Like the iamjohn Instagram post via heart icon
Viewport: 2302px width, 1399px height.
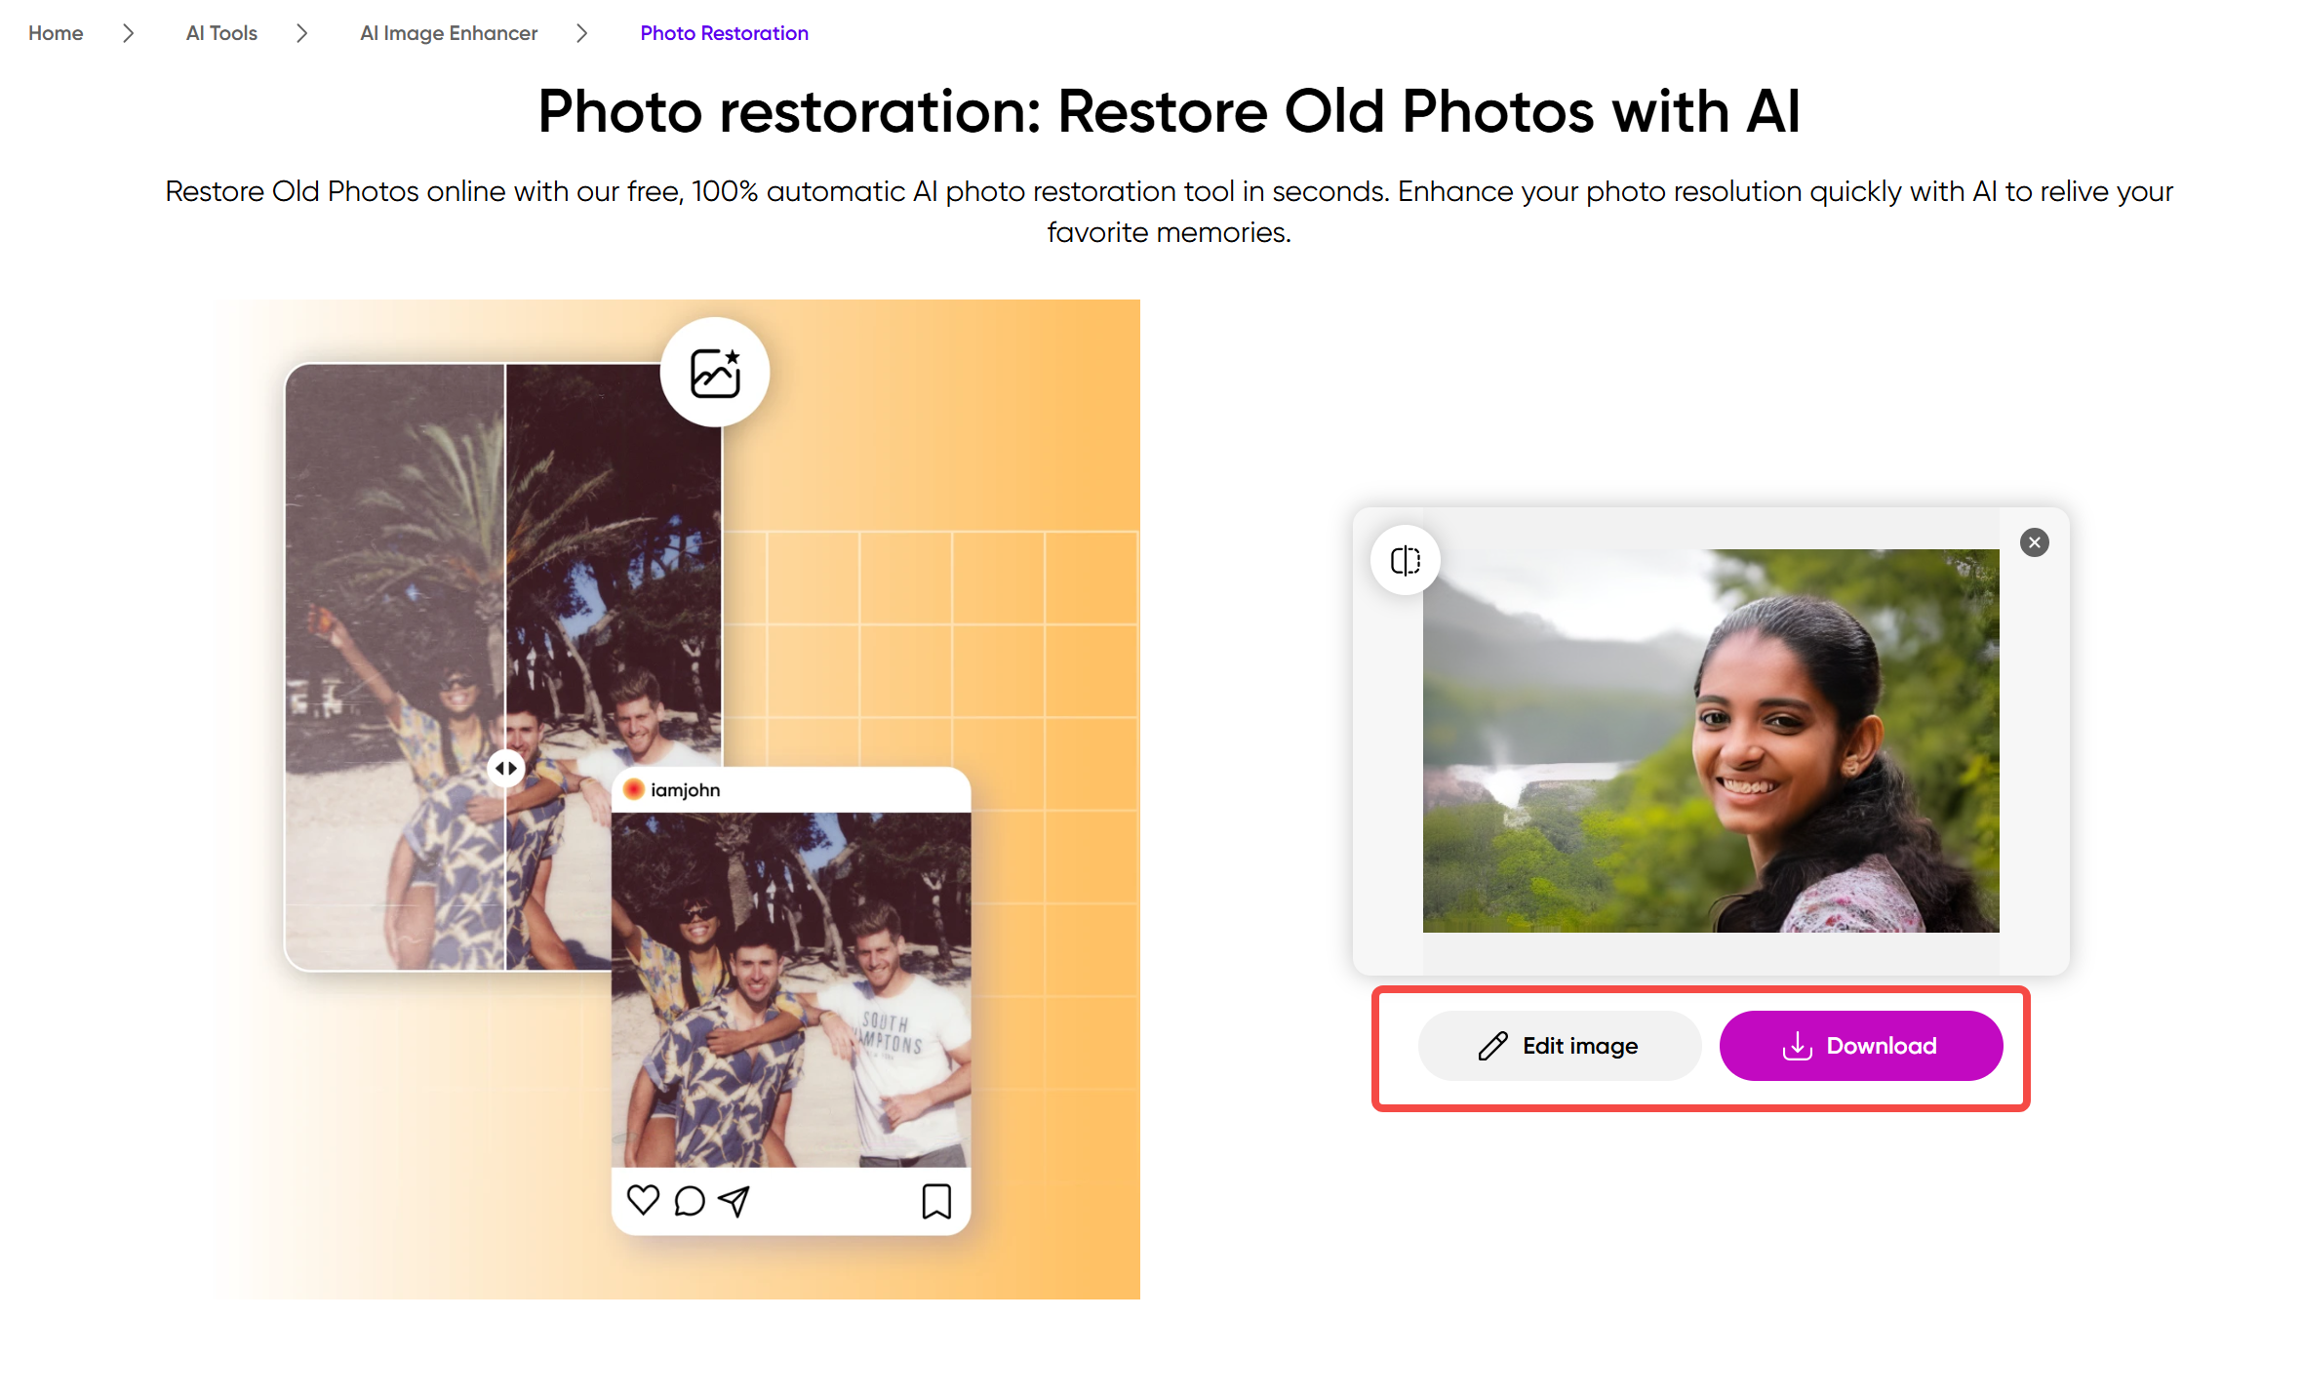[644, 1201]
